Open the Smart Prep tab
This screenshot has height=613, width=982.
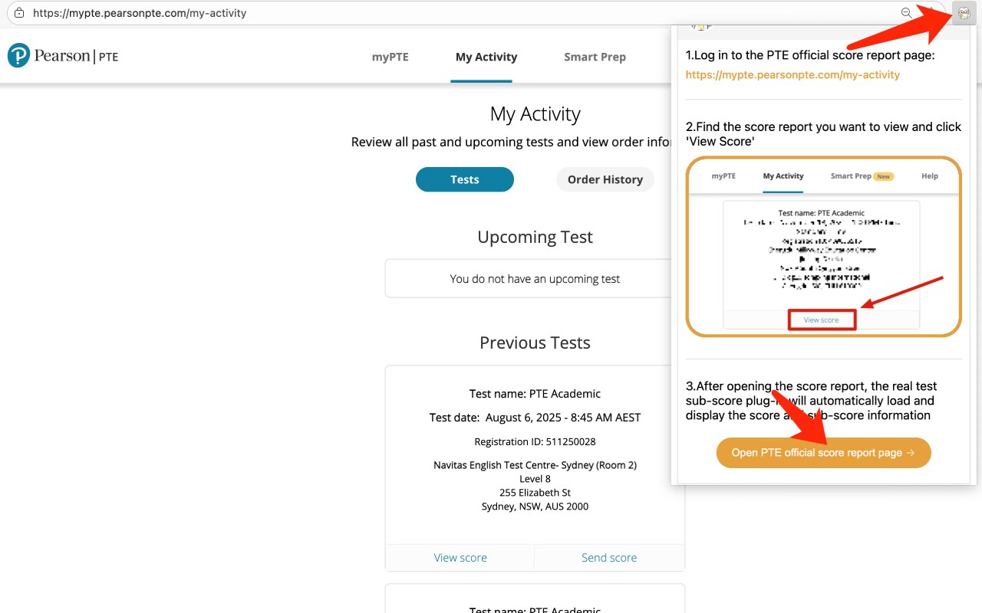[595, 57]
